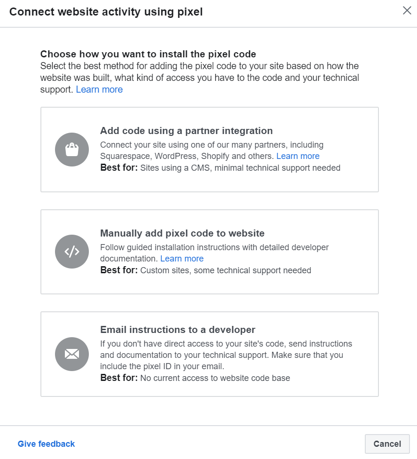Click the 'Connect website activity using pixel' title

tap(106, 12)
